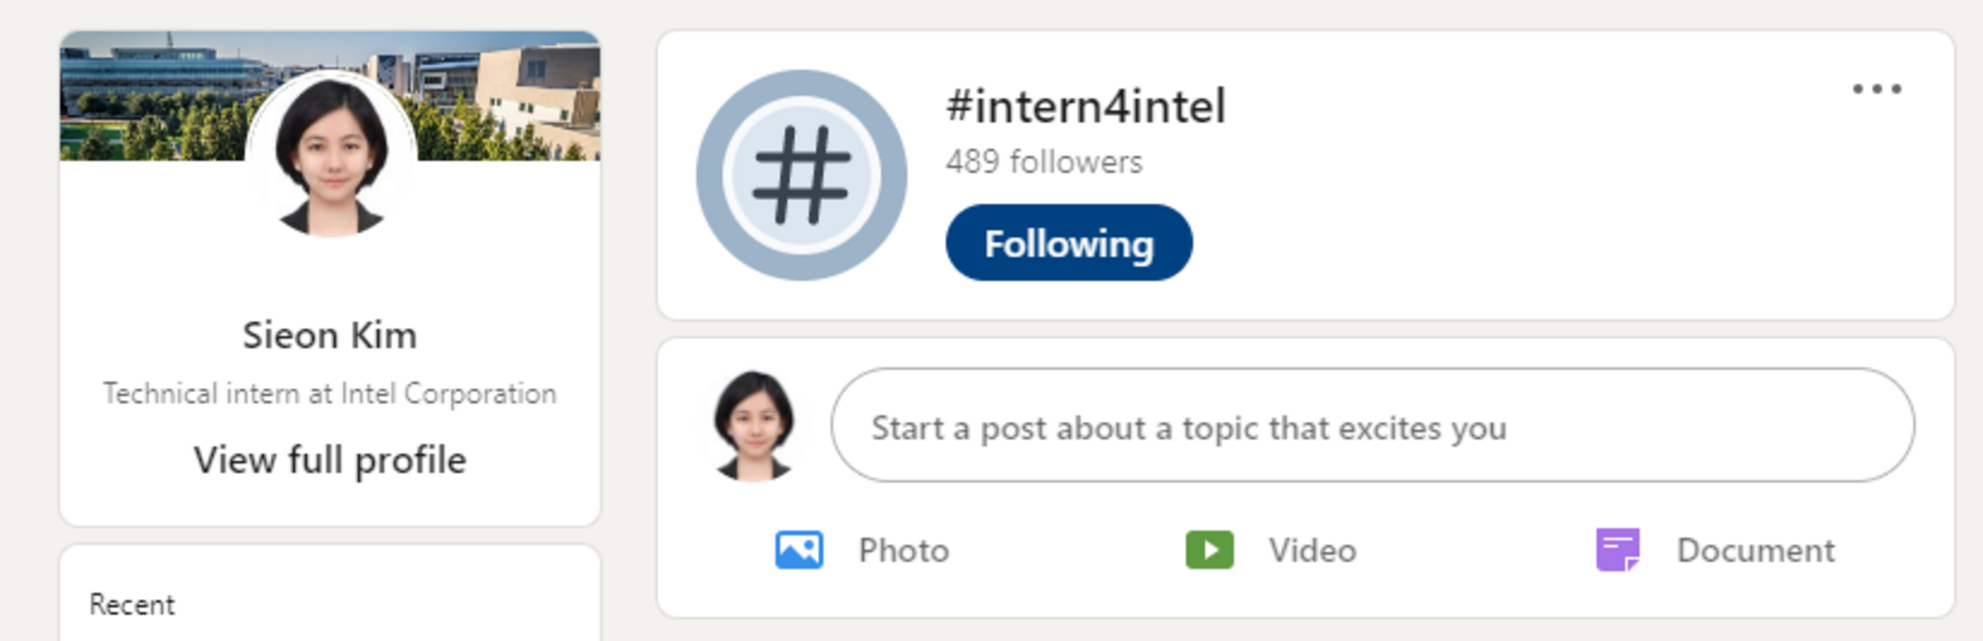Open View full profile link
The width and height of the screenshot is (1983, 641).
pyautogui.click(x=330, y=460)
